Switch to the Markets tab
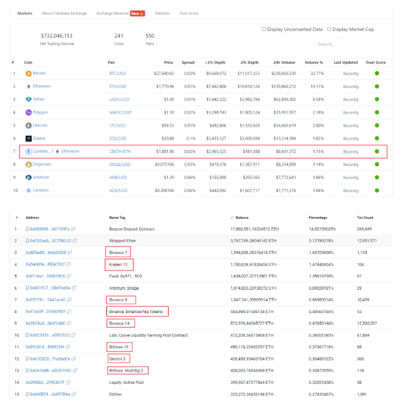 25,14
